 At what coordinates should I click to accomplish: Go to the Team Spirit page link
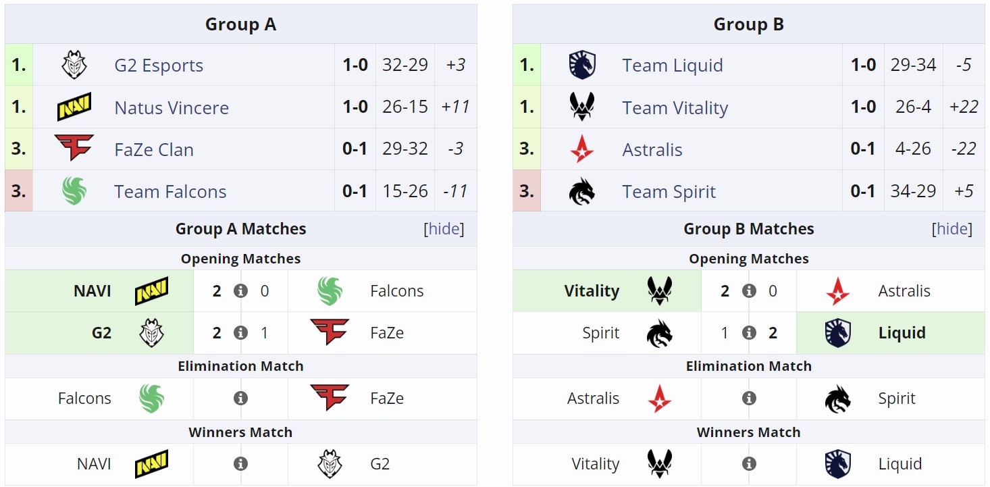pos(669,192)
